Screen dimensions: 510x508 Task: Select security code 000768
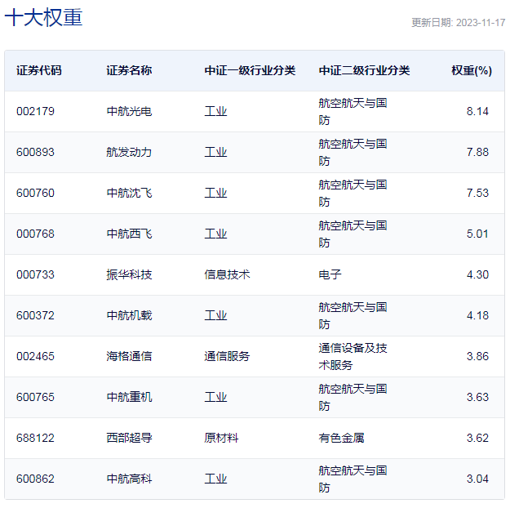tap(35, 234)
